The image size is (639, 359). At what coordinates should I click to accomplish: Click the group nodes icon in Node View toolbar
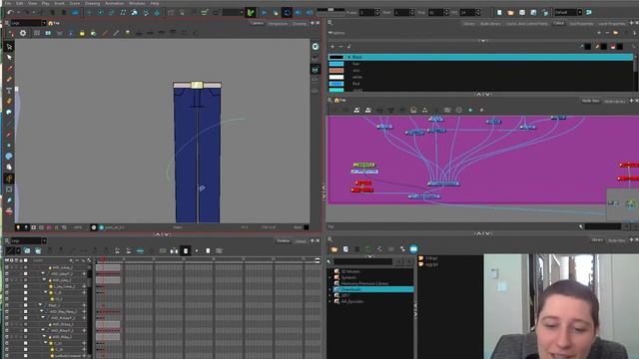pos(356,110)
